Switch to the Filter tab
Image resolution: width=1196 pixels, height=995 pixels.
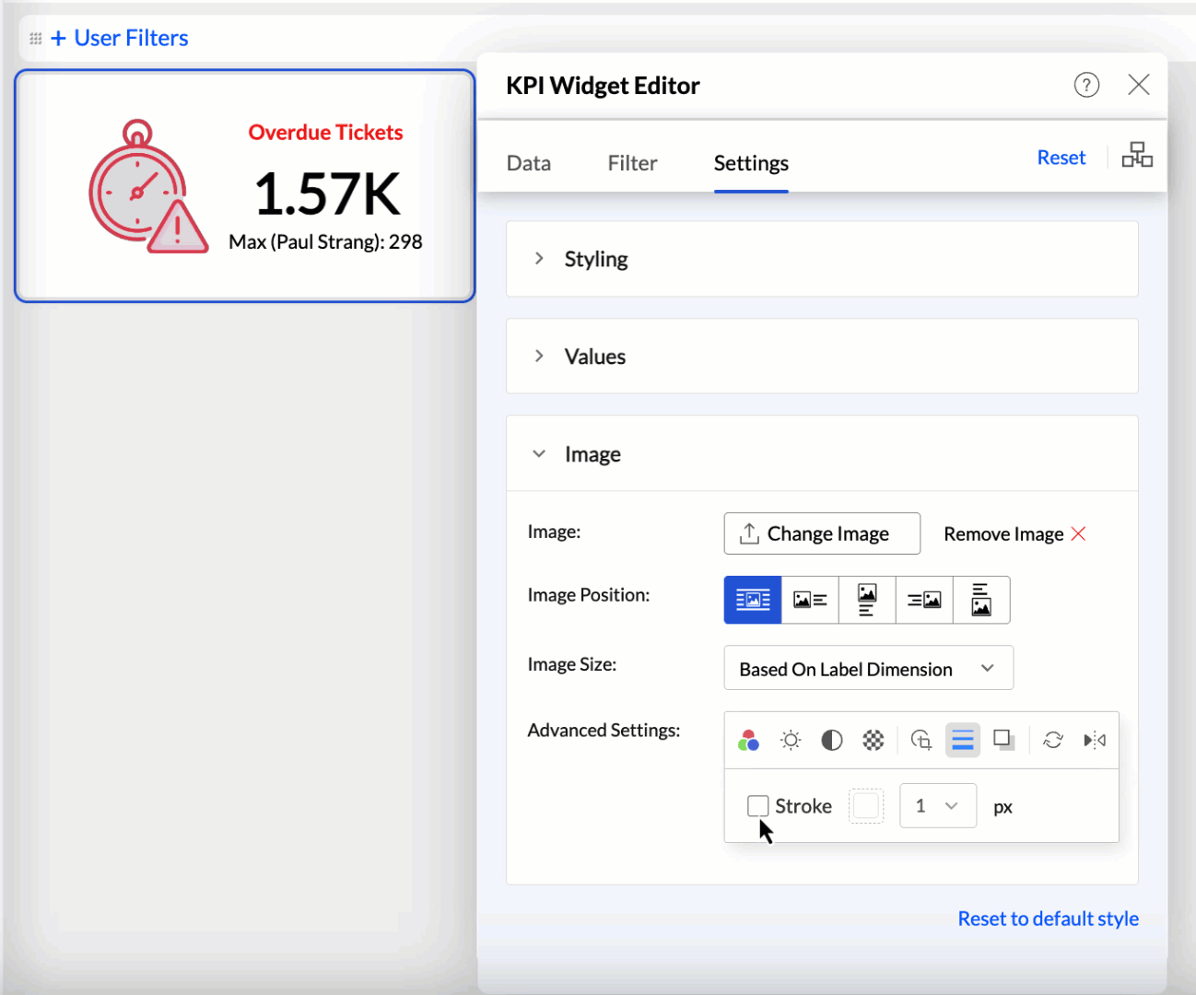(x=632, y=163)
